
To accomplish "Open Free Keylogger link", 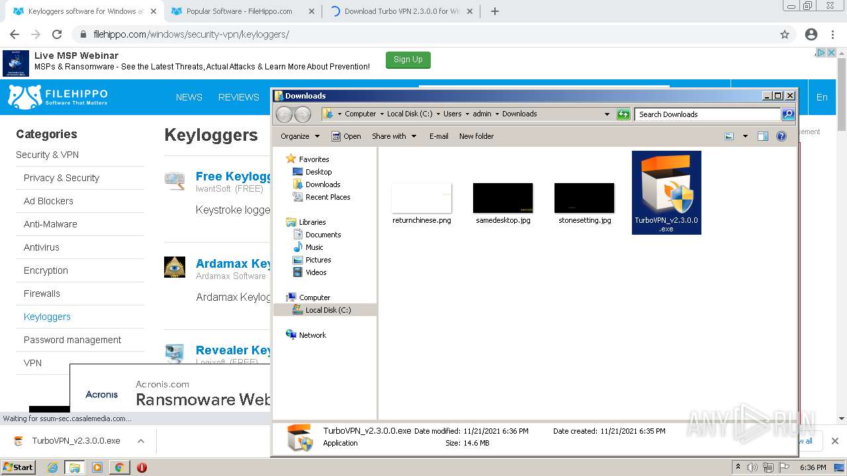I will [x=234, y=177].
